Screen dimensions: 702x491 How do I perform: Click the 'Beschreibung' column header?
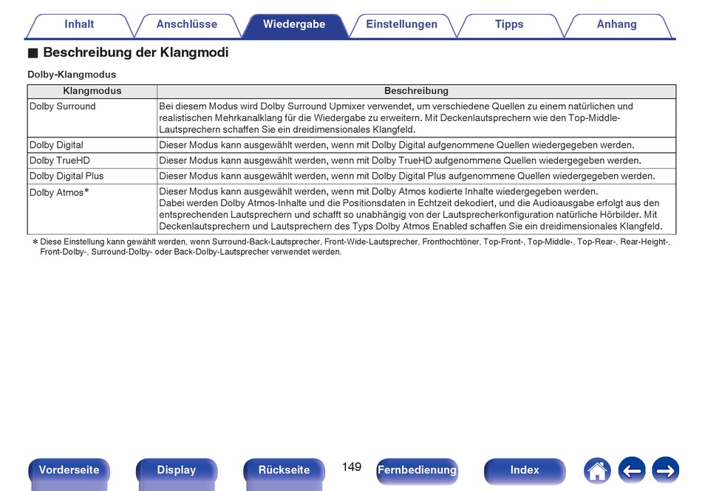(416, 92)
